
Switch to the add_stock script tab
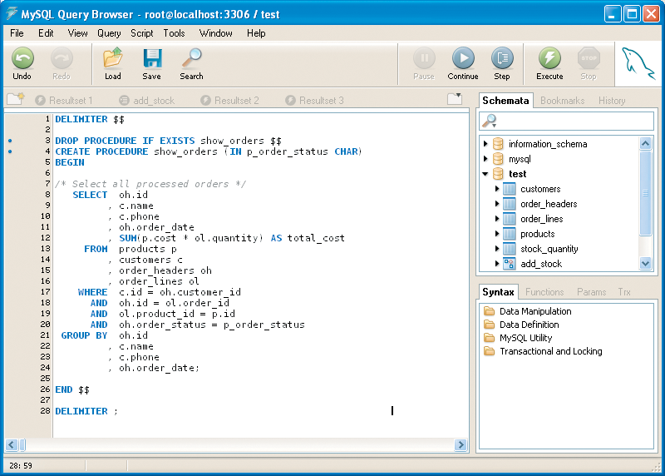[x=147, y=100]
